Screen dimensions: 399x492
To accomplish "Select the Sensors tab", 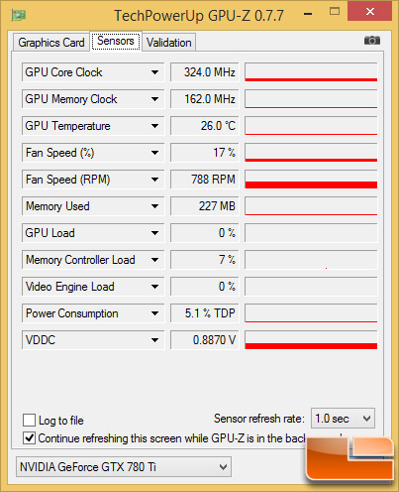I will coord(116,41).
